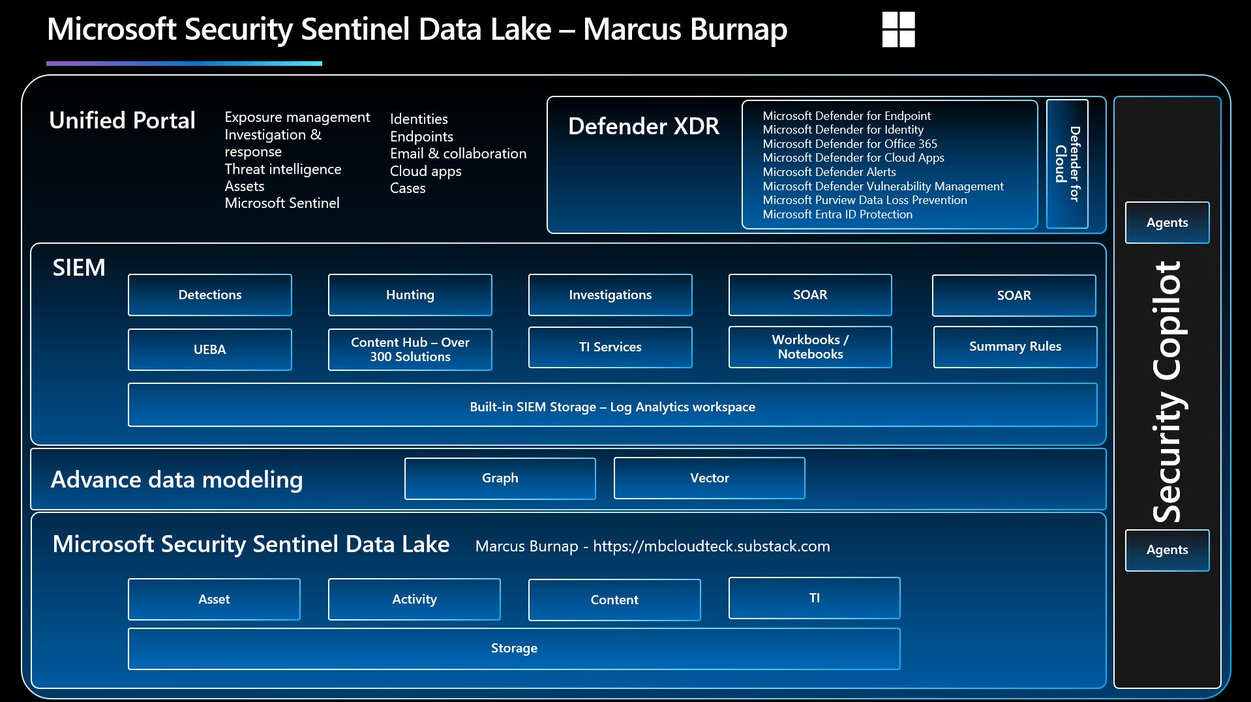Click Microsoft Defender for Office 365
The width and height of the screenshot is (1251, 702).
[850, 144]
